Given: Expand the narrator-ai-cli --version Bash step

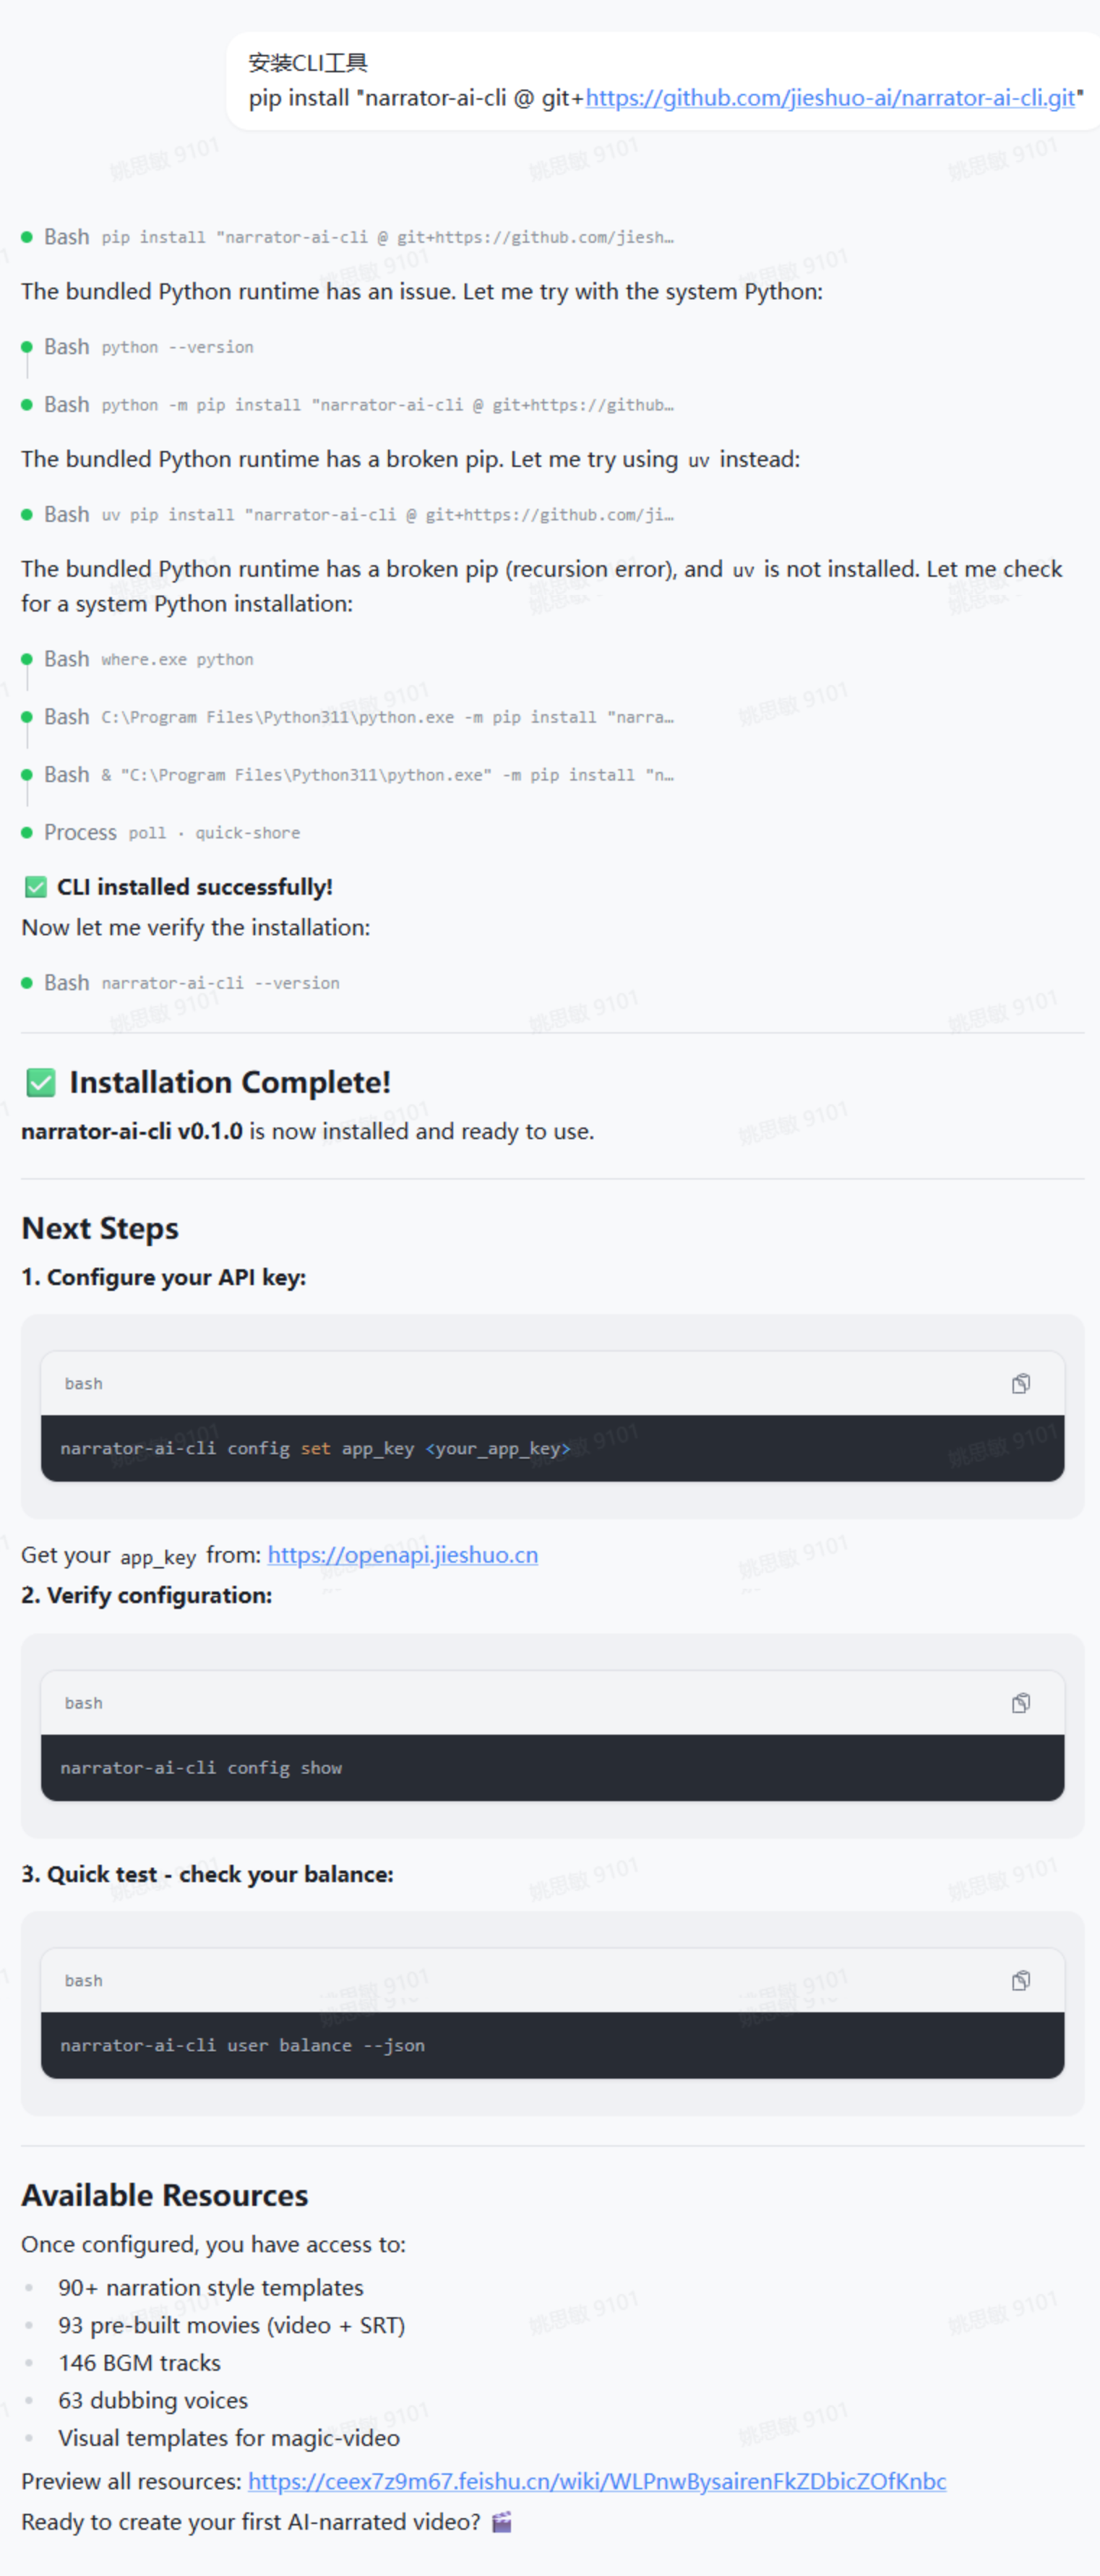Looking at the screenshot, I should pos(220,983).
